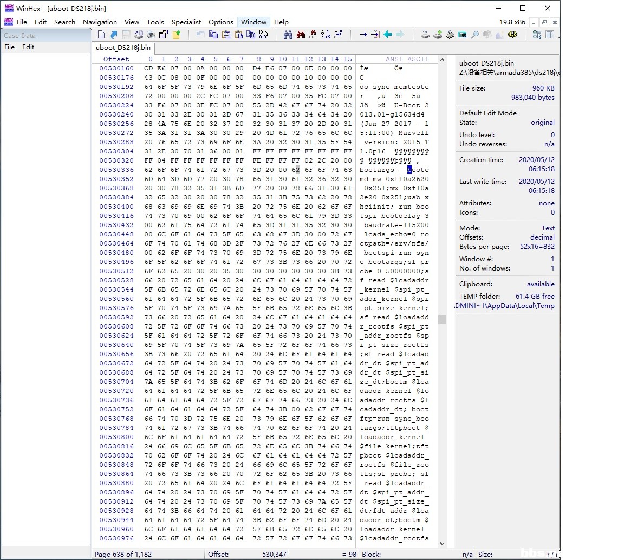This screenshot has height=560, width=624.
Task: Click the Replace Hex Values toolbar icon
Action: coord(338,35)
